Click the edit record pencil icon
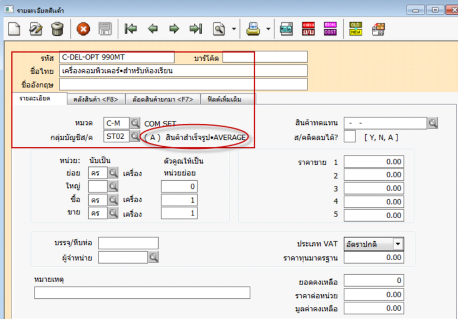Image resolution: width=458 pixels, height=319 pixels. click(x=36, y=28)
